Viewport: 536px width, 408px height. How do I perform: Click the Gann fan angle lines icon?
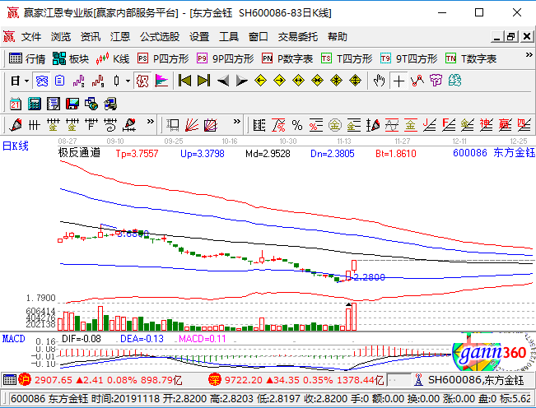pos(190,124)
